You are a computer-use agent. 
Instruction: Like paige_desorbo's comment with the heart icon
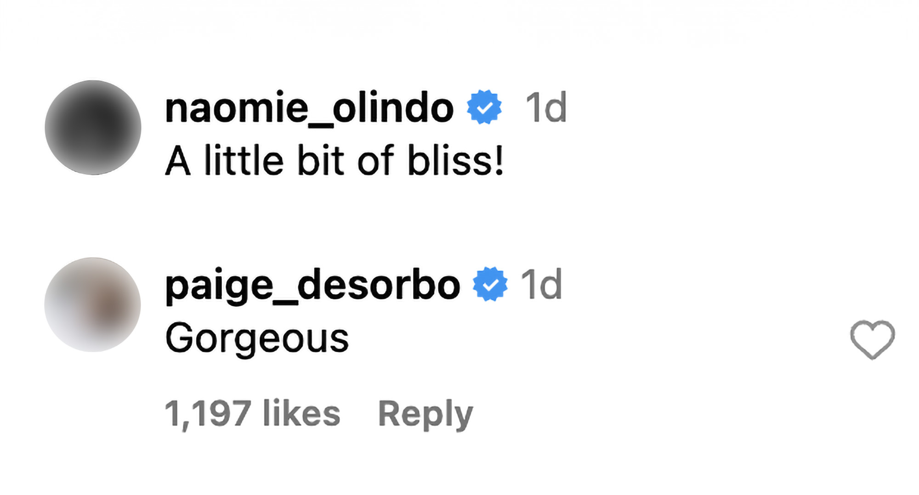coord(872,339)
